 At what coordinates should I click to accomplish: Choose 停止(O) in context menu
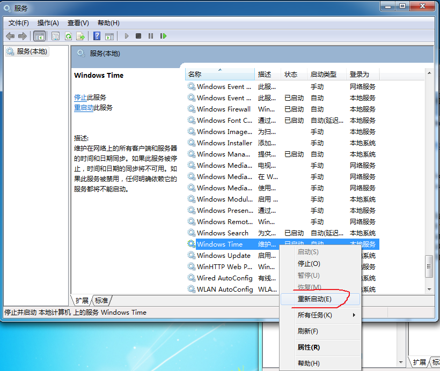(x=320, y=264)
